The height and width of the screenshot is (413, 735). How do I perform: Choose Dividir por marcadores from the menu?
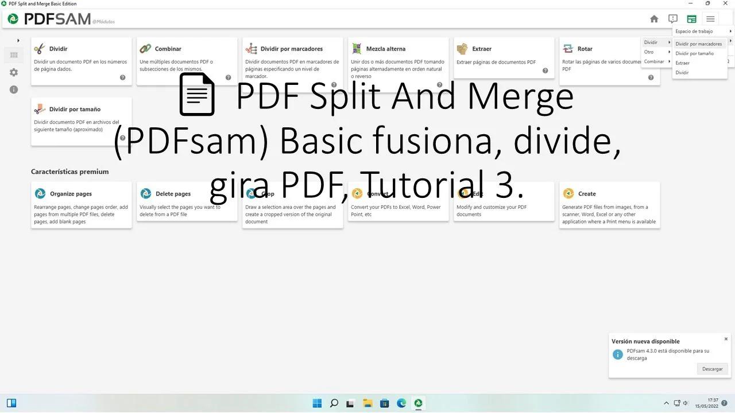(x=699, y=44)
